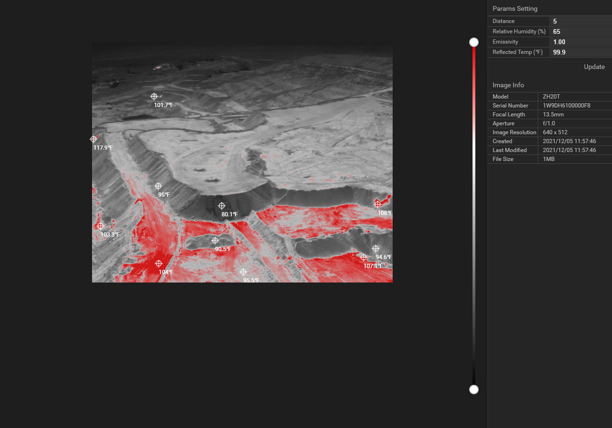The height and width of the screenshot is (428, 612).
Task: Click the "Focal Length" row label
Action: (509, 115)
